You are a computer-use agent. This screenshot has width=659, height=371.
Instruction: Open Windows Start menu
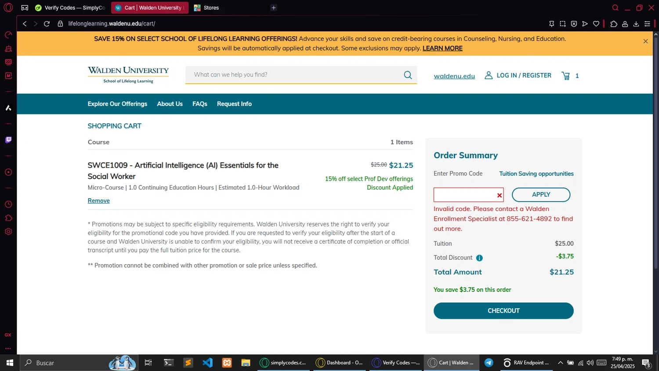10,363
